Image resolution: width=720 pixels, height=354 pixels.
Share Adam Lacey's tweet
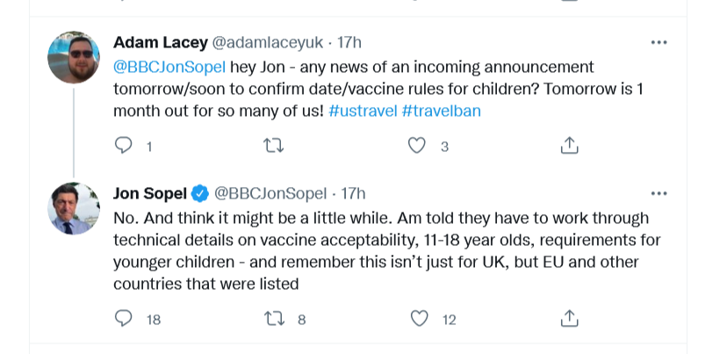(569, 146)
